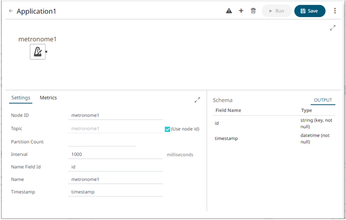Expand the canvas with top-right expand arrows
Screen dimensions: 346x220
(333, 28)
